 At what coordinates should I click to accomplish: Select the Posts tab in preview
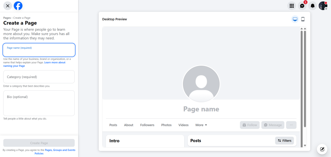(113, 125)
